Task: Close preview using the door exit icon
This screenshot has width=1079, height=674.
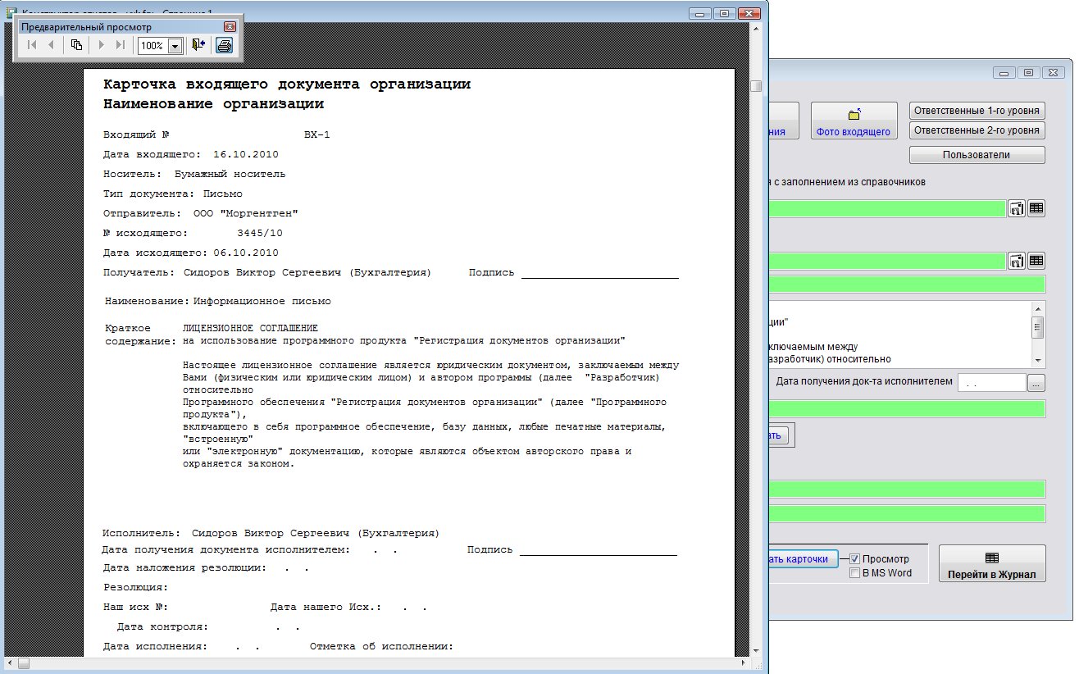Action: tap(198, 45)
